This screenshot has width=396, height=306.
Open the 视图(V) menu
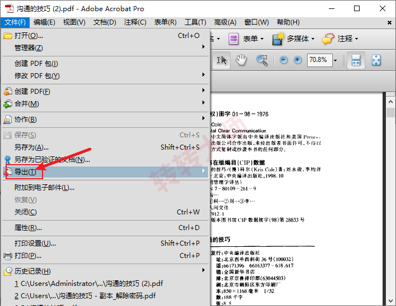[74, 22]
